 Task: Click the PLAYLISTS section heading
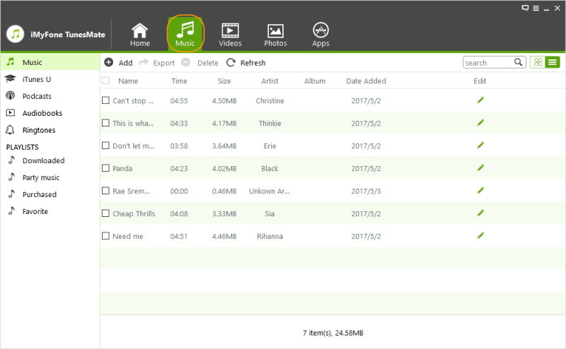[22, 147]
